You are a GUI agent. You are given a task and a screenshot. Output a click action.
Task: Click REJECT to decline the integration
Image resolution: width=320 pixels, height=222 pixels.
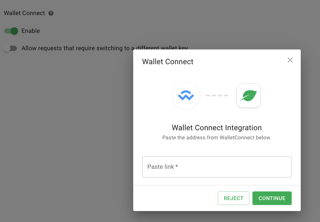(233, 198)
